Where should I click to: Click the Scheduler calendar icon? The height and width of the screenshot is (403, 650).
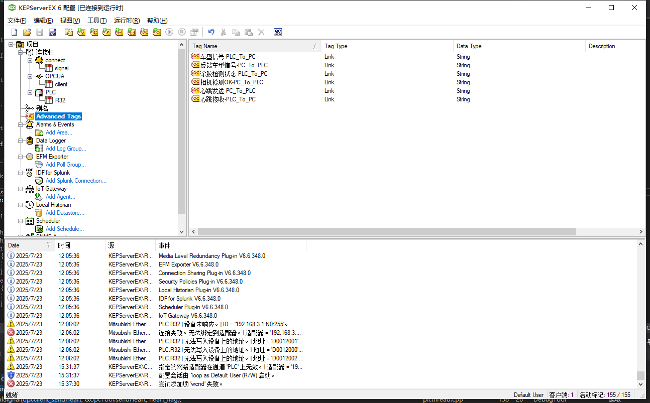point(30,221)
